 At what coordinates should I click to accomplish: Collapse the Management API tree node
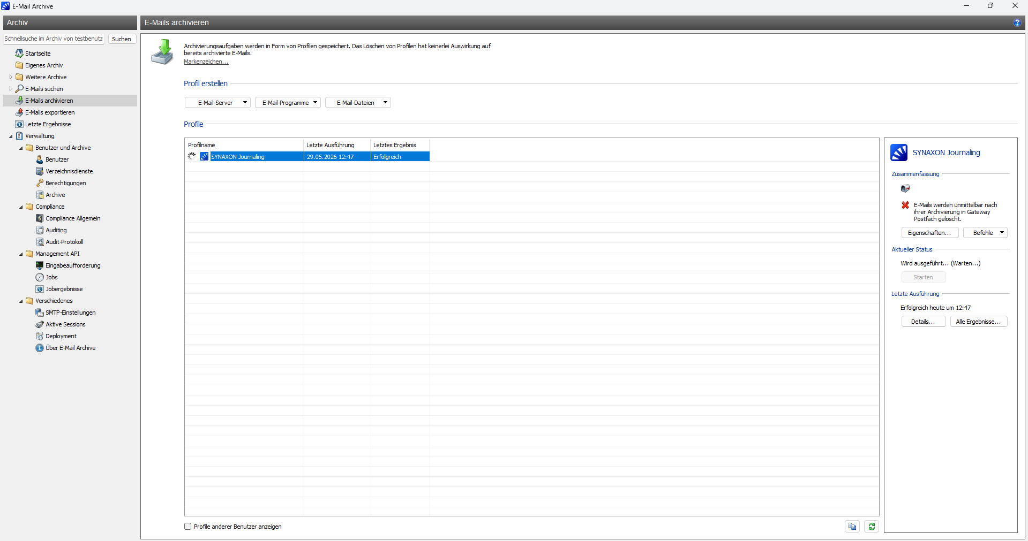point(21,254)
